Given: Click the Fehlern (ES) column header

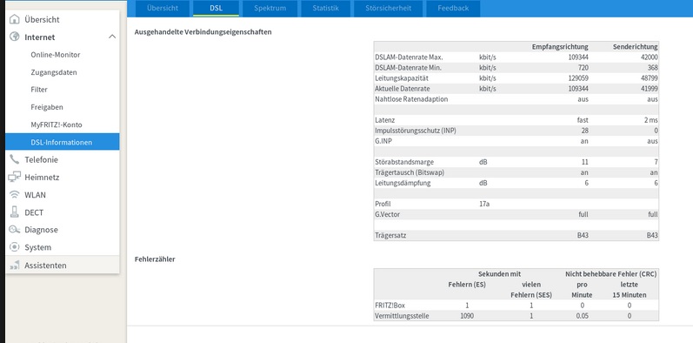Looking at the screenshot, I should click(467, 285).
